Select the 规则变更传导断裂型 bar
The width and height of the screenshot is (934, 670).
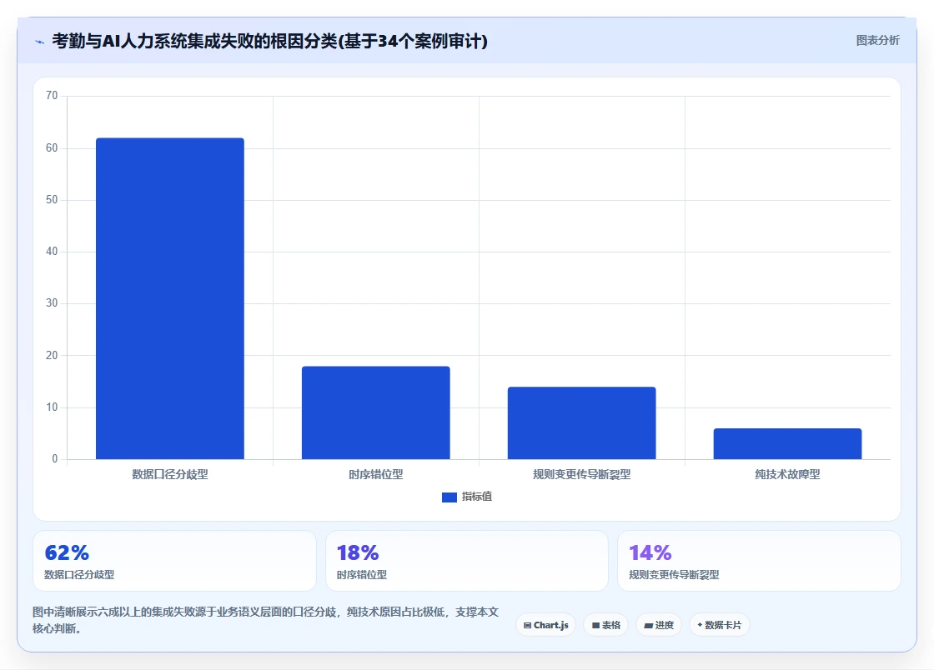[581, 423]
